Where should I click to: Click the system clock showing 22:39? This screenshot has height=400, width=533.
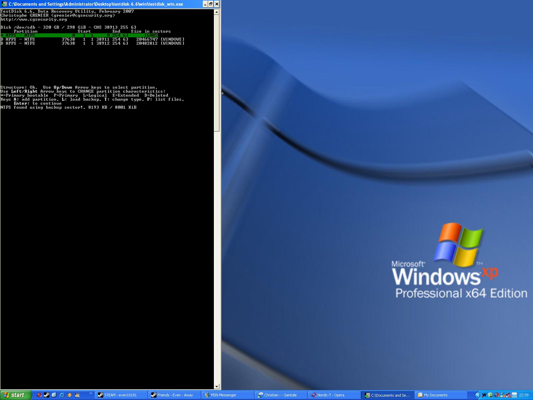524,395
